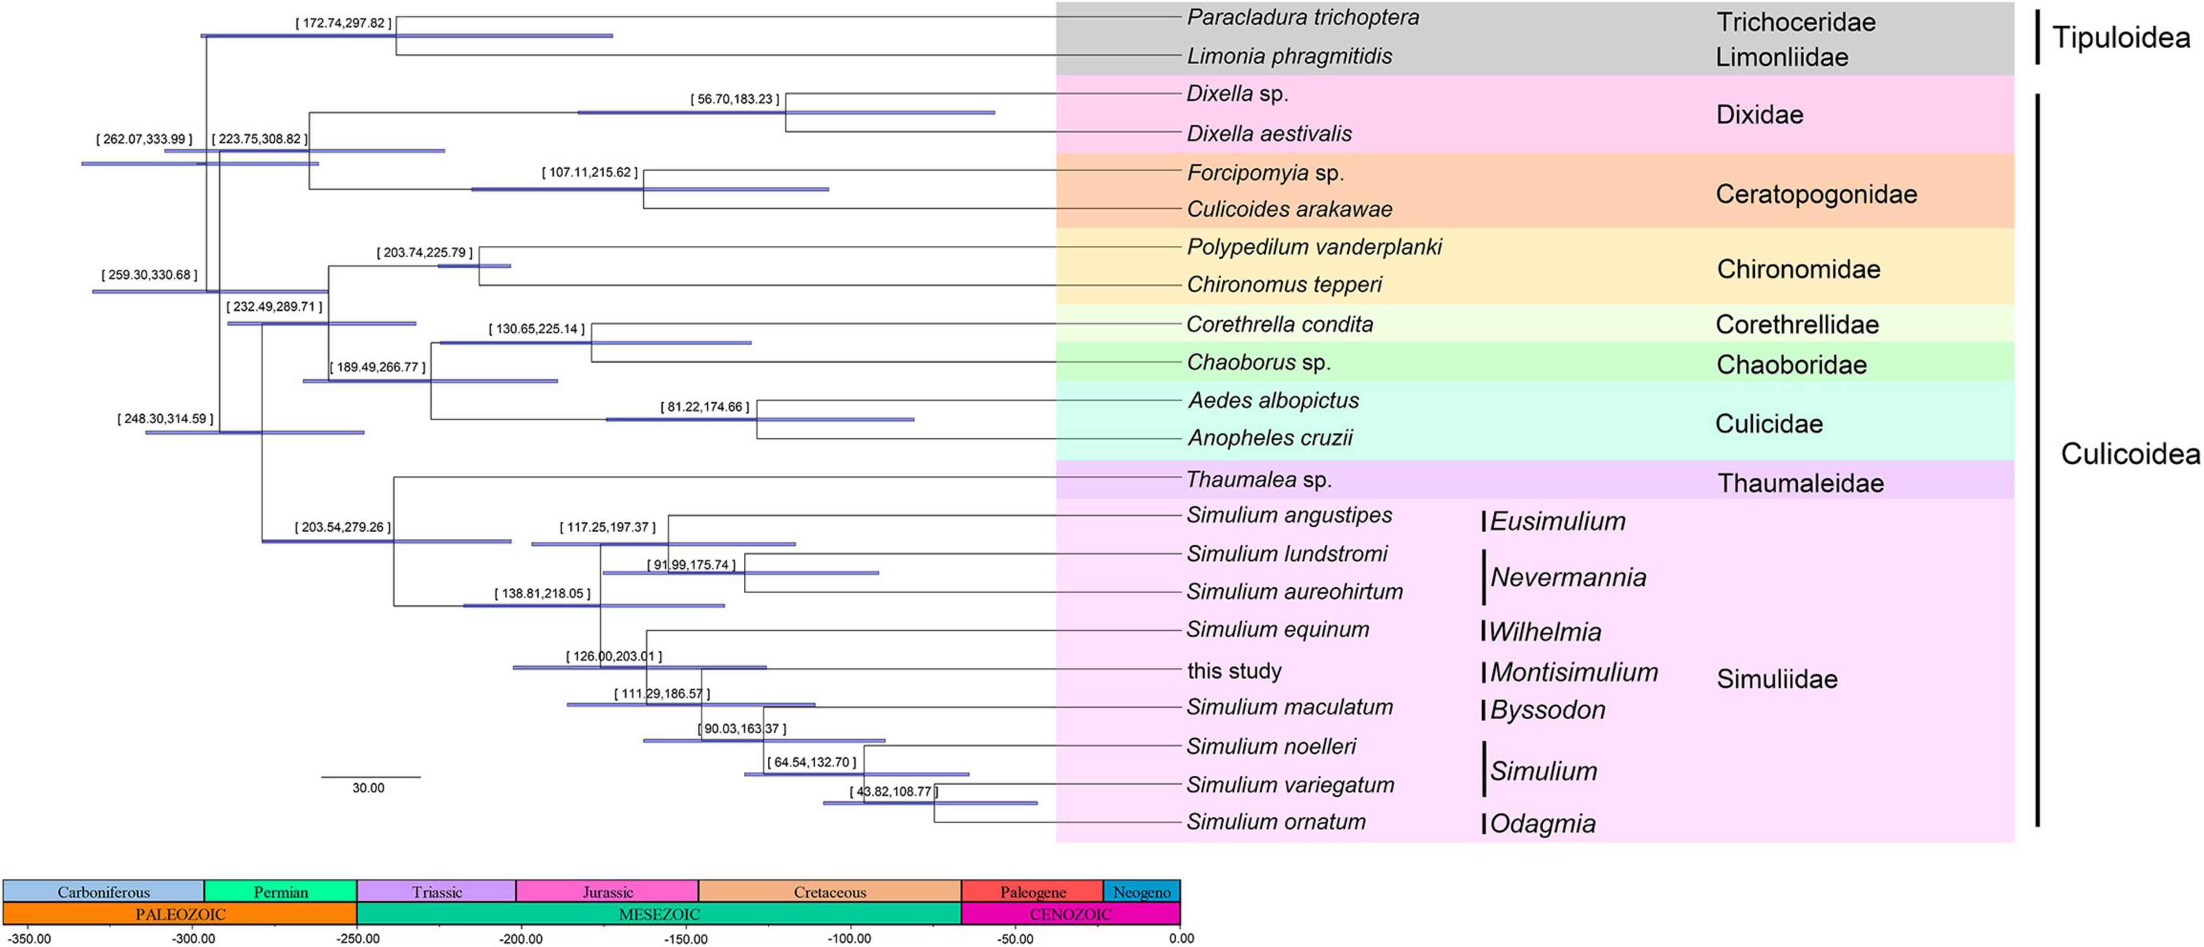Click the Simulium noelleri label

[x=1271, y=746]
